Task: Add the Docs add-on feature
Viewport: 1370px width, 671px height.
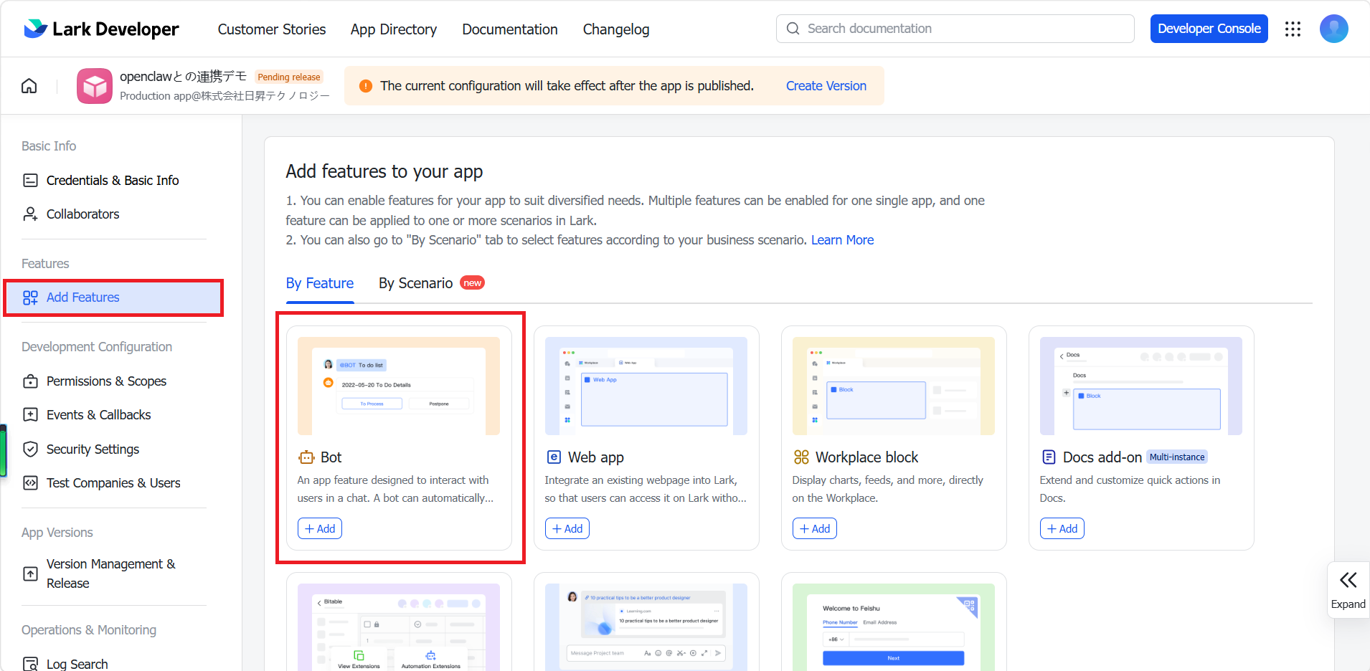Action: click(x=1062, y=528)
